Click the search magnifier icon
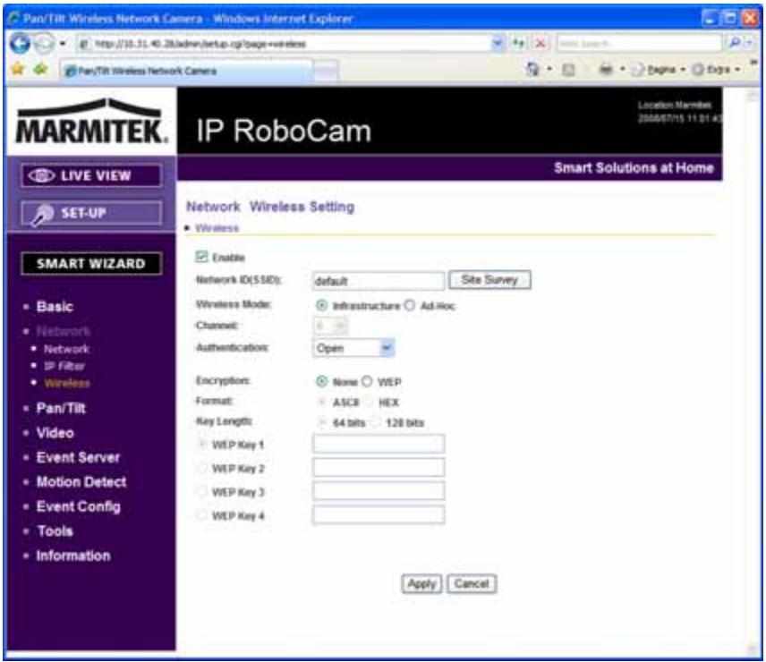This screenshot has height=662, width=766. pos(735,43)
